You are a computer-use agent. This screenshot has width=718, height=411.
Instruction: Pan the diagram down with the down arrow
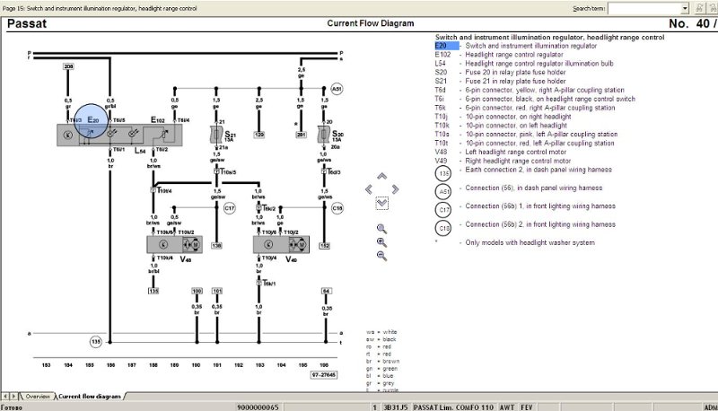click(x=382, y=203)
